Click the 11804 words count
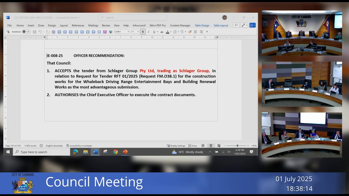The image size is (349, 196). (30, 146)
